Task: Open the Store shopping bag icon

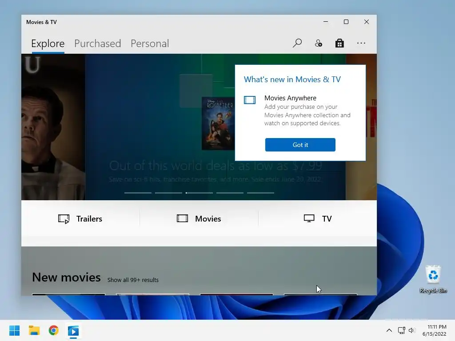Action: 339,43
